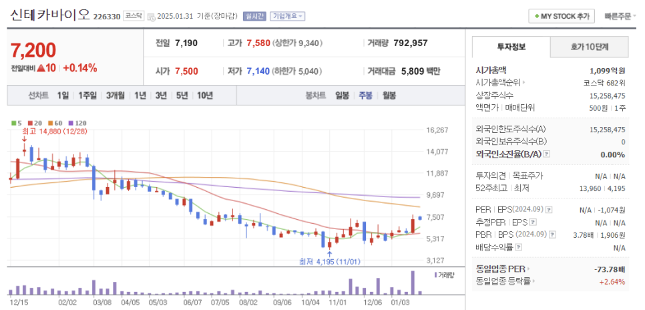Switch to the 호가10단계 tab

point(589,47)
